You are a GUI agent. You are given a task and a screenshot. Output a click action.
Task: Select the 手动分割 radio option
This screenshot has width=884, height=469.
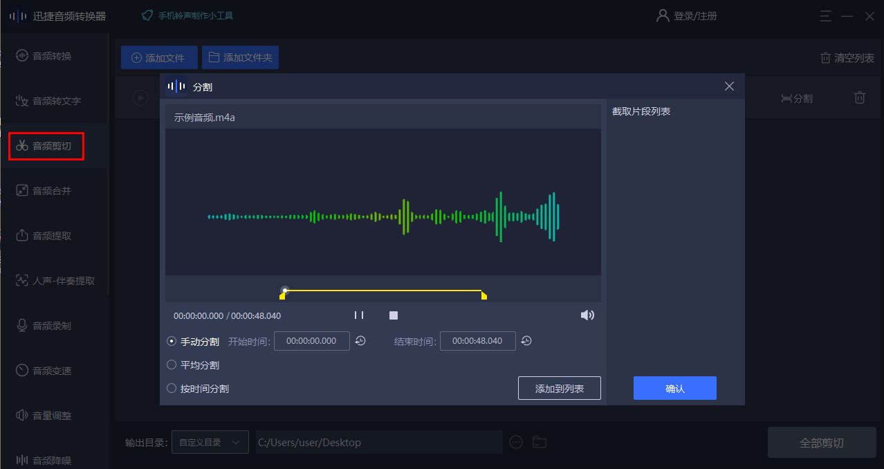click(x=193, y=342)
